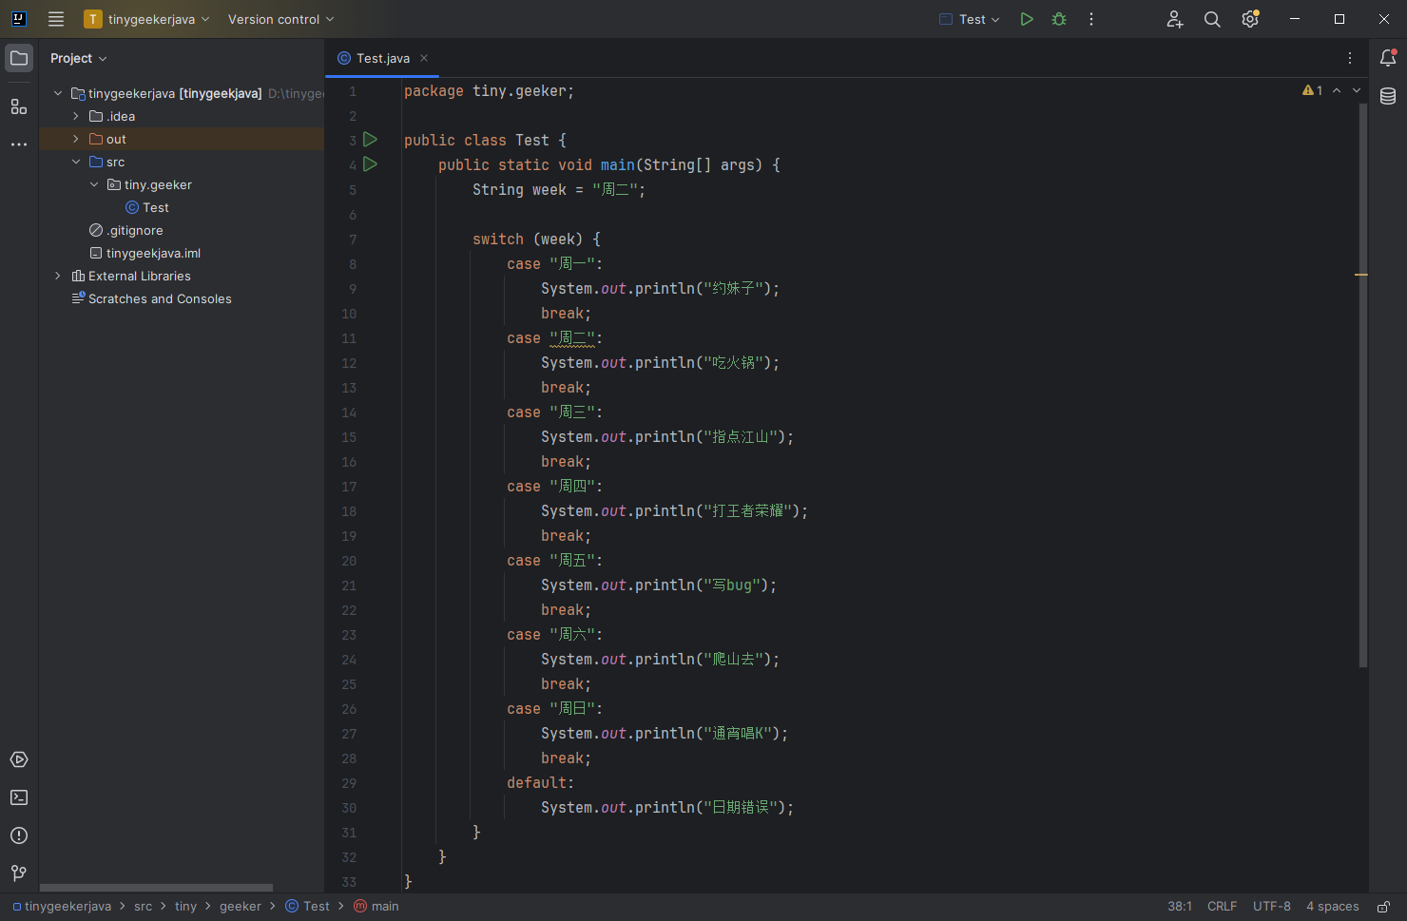1407x921 pixels.
Task: Click run gutter icon beside class Test
Action: tap(371, 140)
